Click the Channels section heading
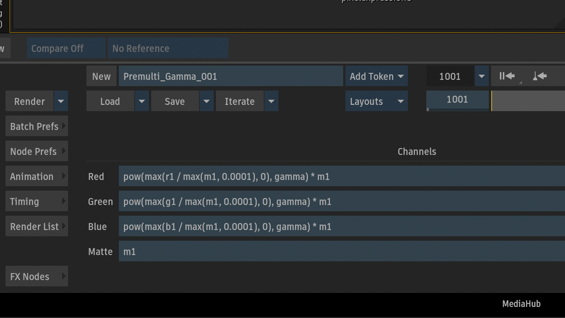This screenshot has height=318, width=565. [x=417, y=151]
